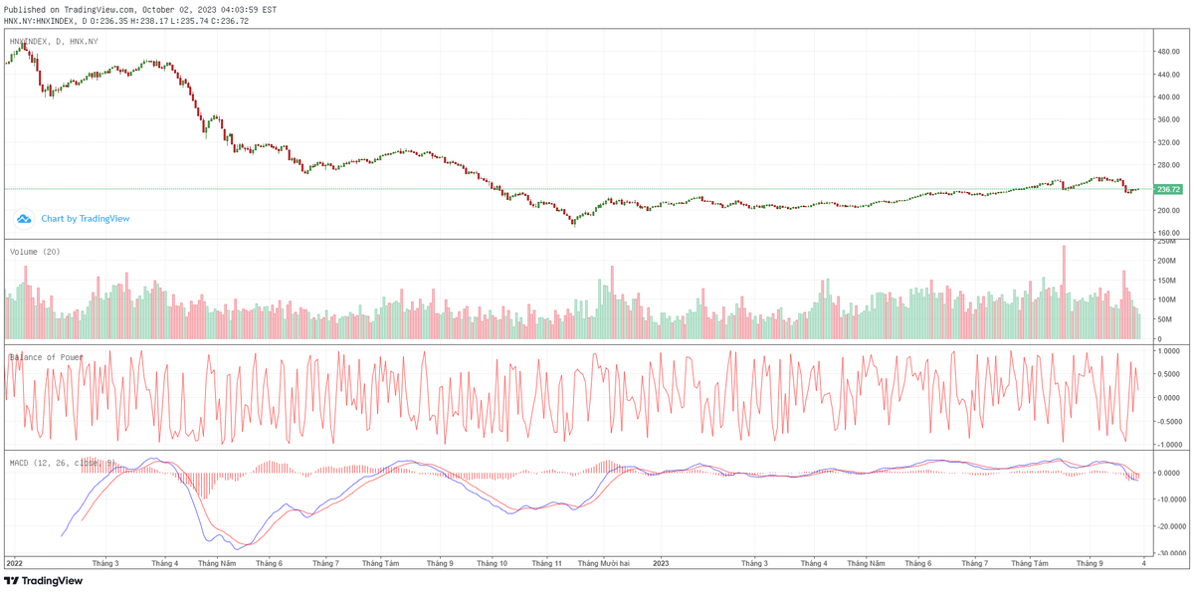The height and width of the screenshot is (593, 1194).
Task: Click the 160.00 price axis label
Action: (x=1167, y=233)
